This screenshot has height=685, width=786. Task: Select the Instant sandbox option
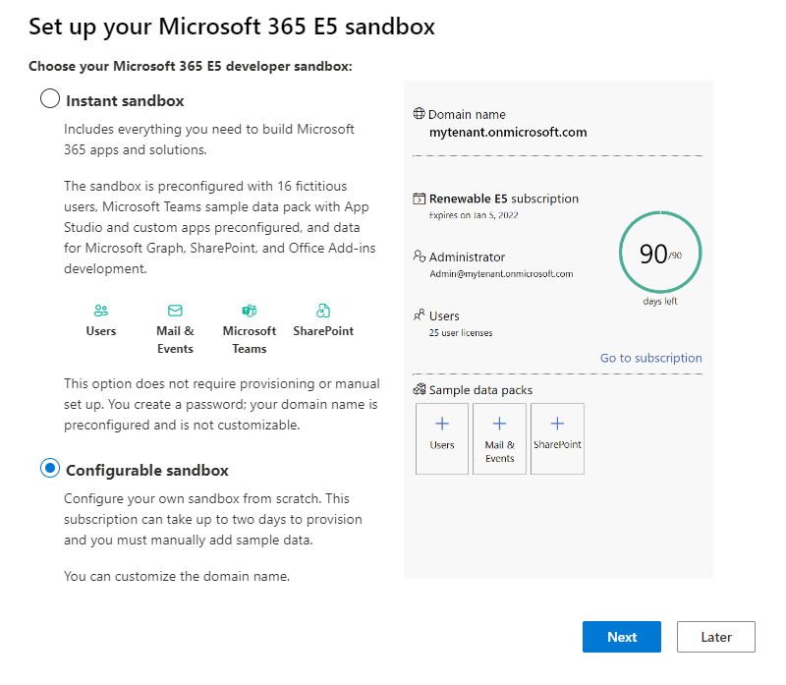[x=50, y=99]
